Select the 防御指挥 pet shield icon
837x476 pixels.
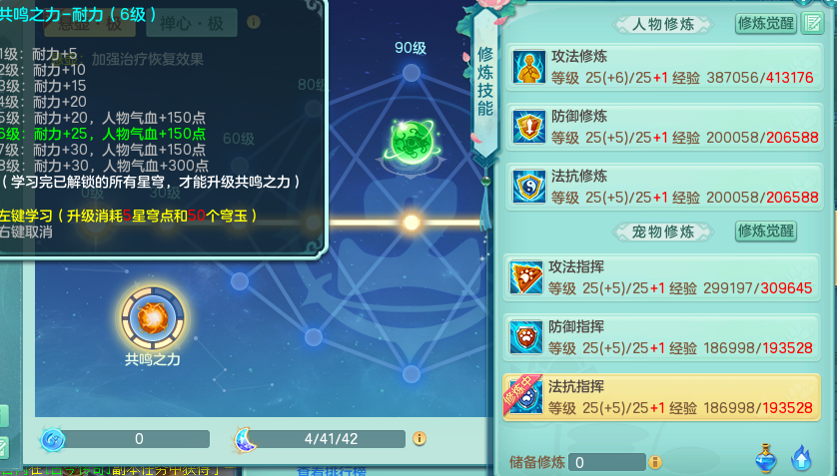[525, 337]
